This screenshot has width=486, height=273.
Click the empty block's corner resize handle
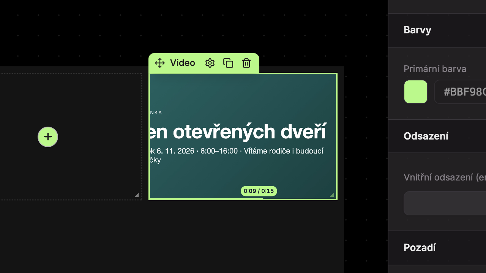click(137, 195)
